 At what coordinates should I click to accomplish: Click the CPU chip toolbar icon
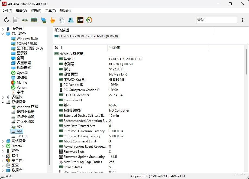click(25, 20)
